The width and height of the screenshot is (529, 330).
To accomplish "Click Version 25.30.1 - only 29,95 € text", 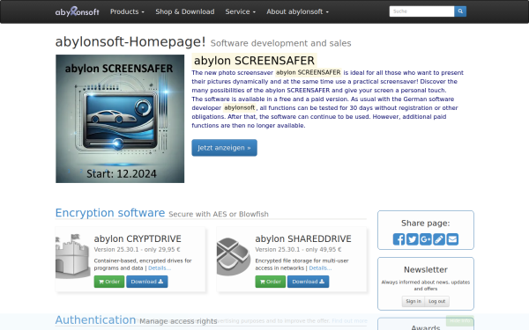I will [x=137, y=250].
